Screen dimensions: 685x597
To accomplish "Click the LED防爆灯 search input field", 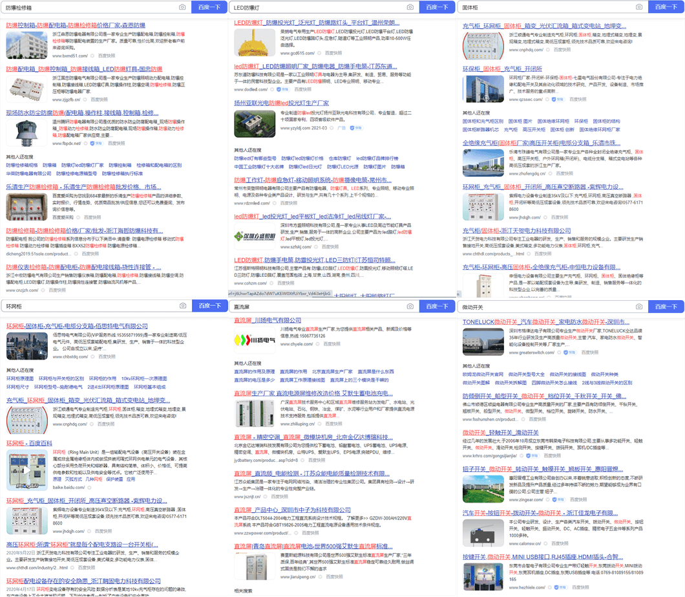I will point(317,7).
